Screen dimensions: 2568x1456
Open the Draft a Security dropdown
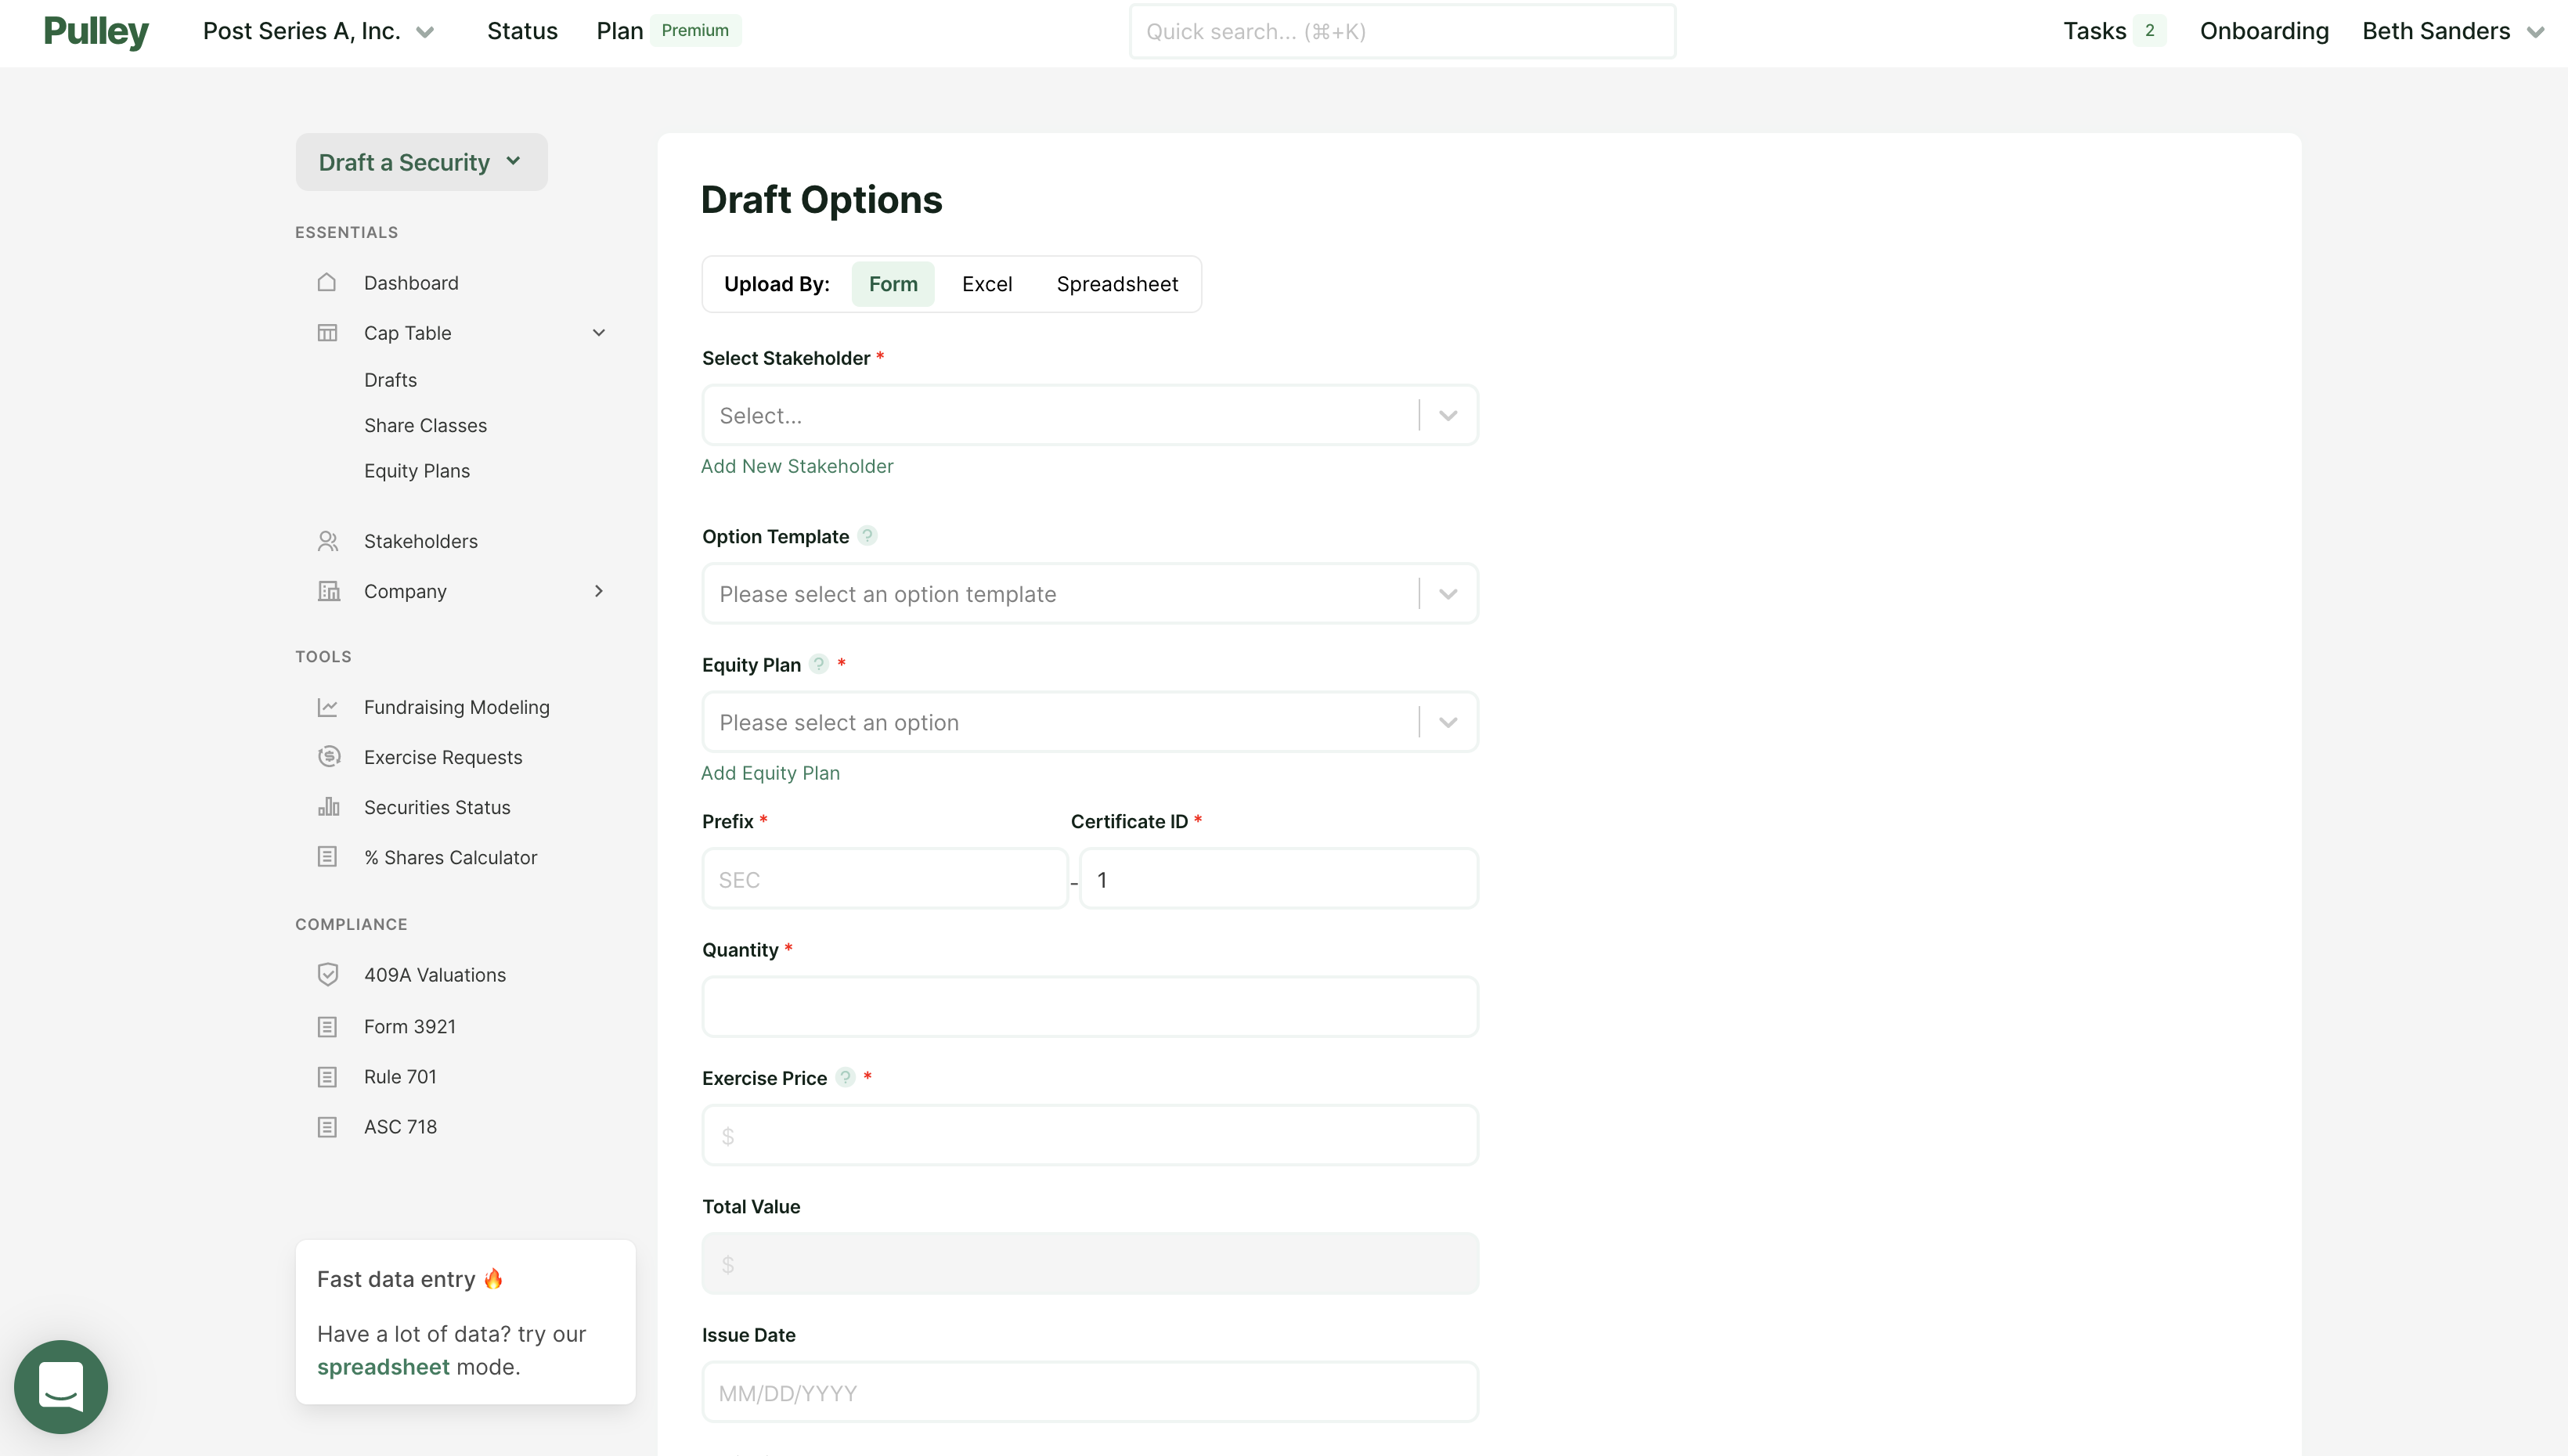point(420,161)
